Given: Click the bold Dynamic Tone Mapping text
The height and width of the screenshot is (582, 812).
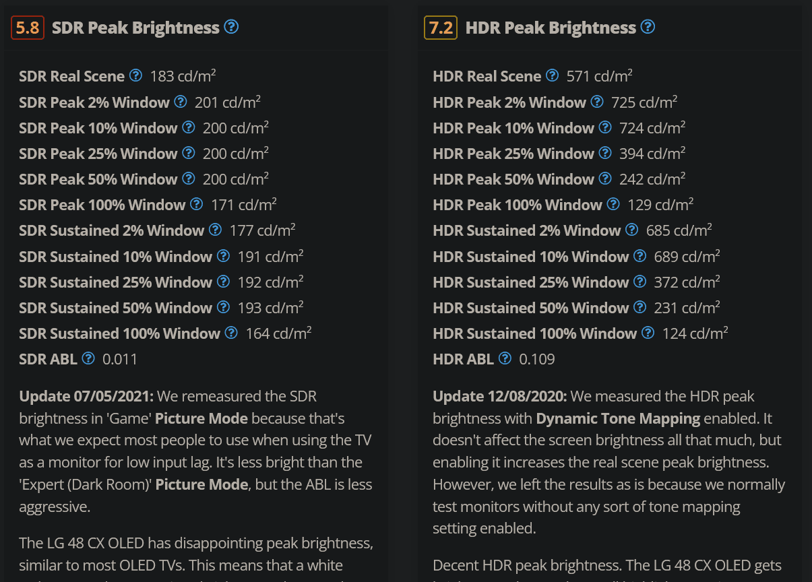Looking at the screenshot, I should tap(618, 418).
